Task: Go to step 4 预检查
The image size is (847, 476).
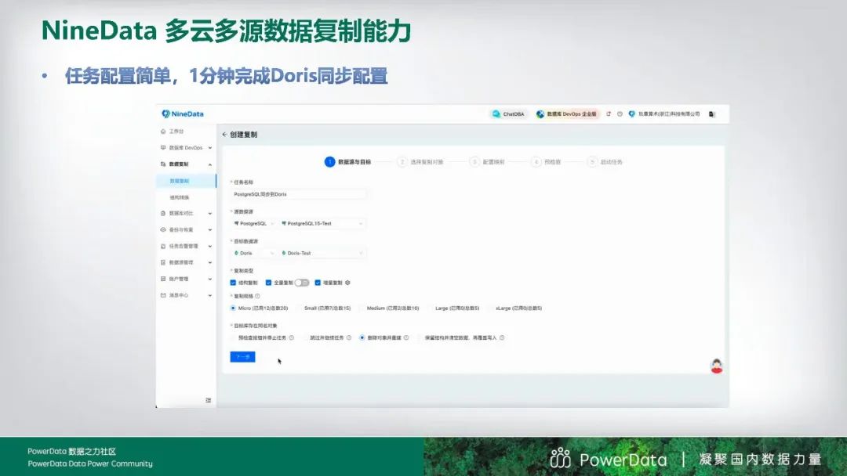Action: (x=546, y=162)
